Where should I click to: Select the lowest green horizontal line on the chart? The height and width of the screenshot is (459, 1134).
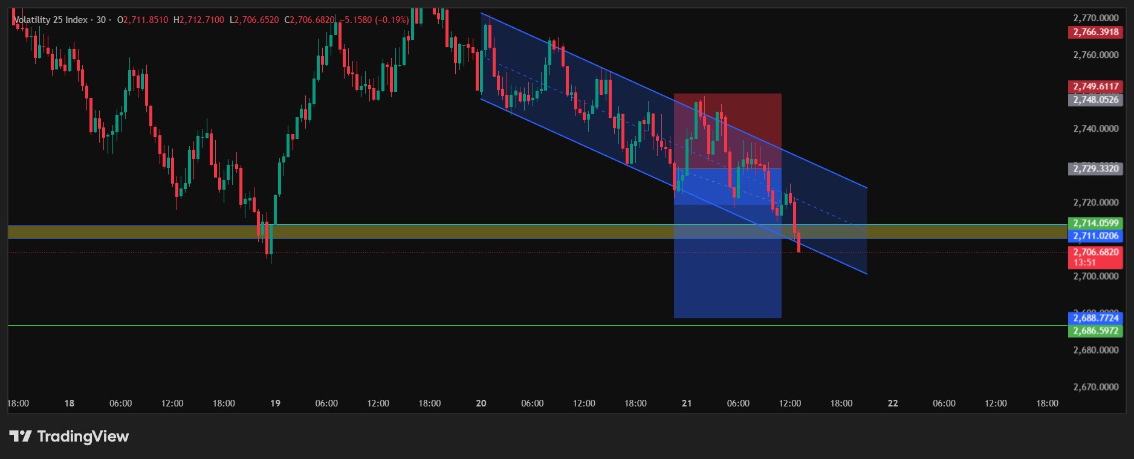[x=538, y=326]
